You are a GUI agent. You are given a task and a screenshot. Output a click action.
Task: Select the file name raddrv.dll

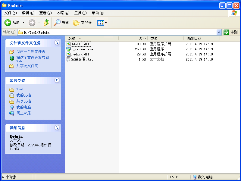click(80, 55)
